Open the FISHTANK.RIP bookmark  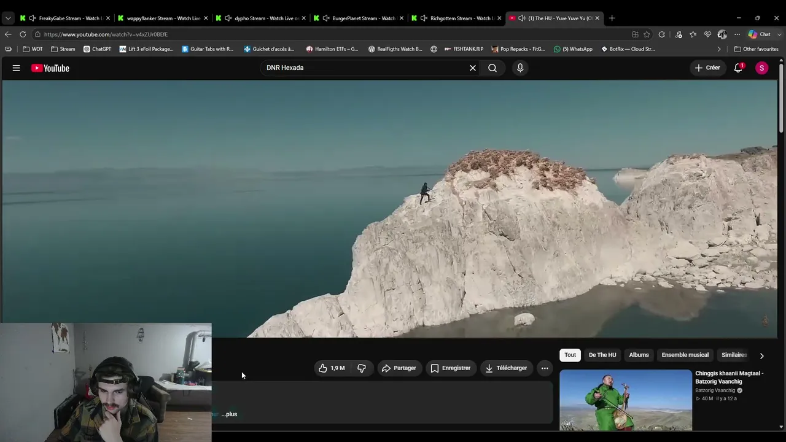(464, 49)
